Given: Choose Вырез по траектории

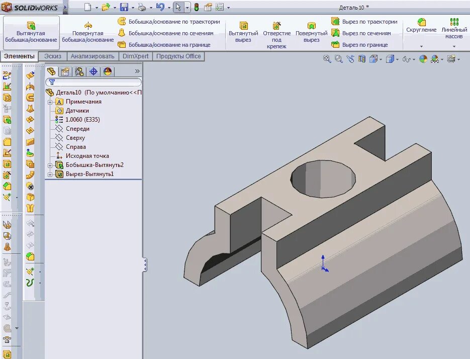Looking at the screenshot, I should [x=364, y=22].
